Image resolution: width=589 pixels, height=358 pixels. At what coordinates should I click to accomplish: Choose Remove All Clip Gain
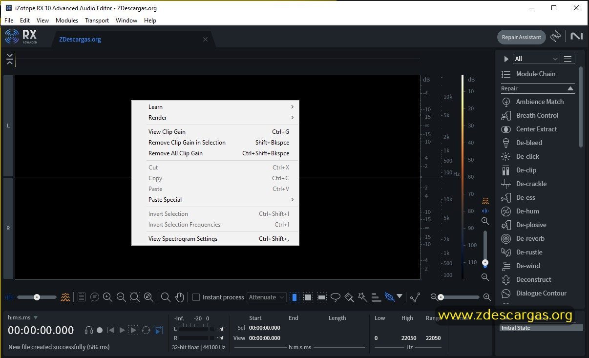[x=215, y=153]
